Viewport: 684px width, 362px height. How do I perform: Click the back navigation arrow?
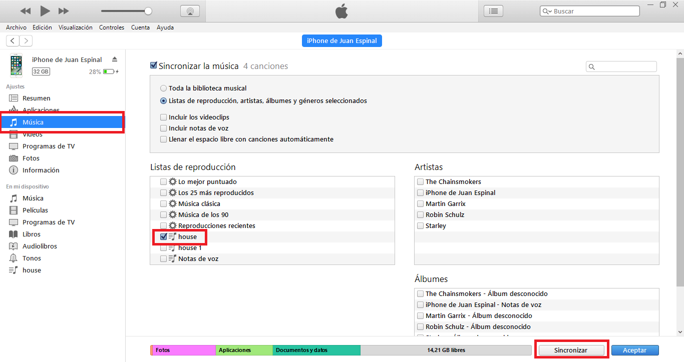(13, 40)
